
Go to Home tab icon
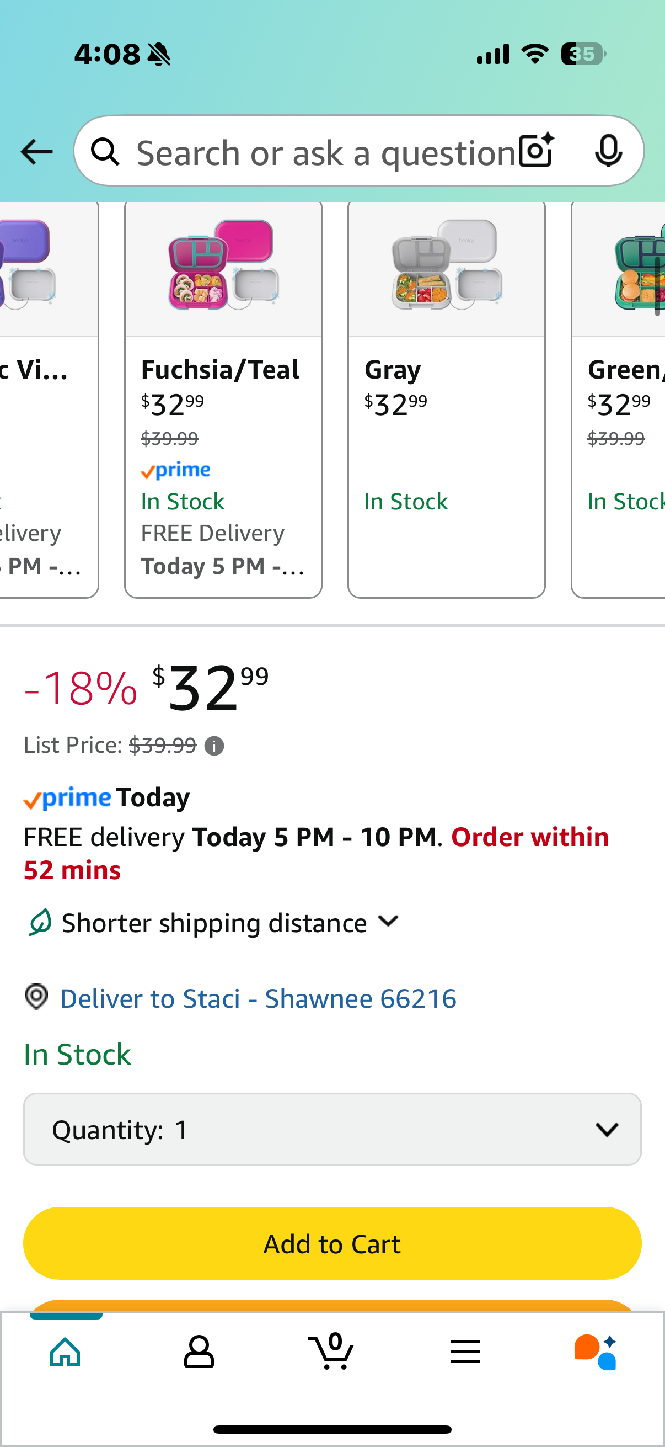pos(66,1352)
